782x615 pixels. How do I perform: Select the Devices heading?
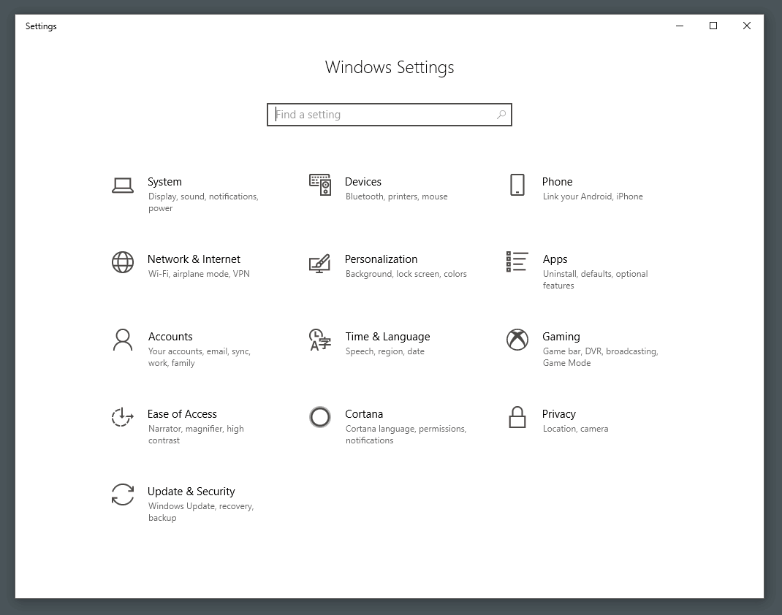(363, 182)
